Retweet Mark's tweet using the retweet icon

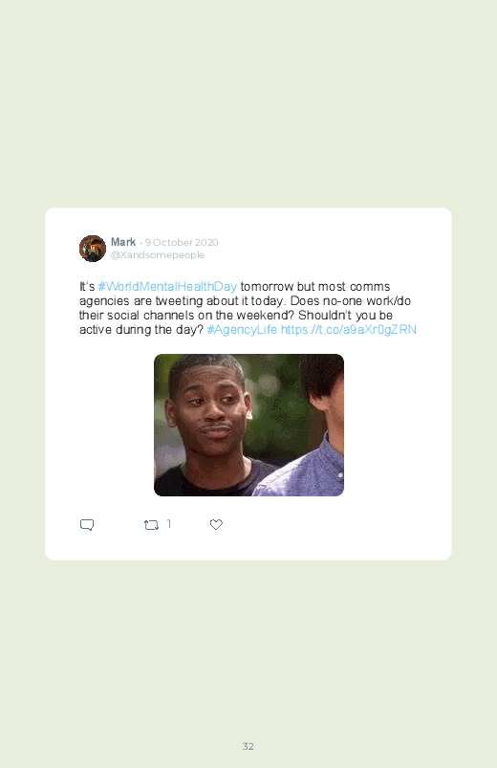151,525
